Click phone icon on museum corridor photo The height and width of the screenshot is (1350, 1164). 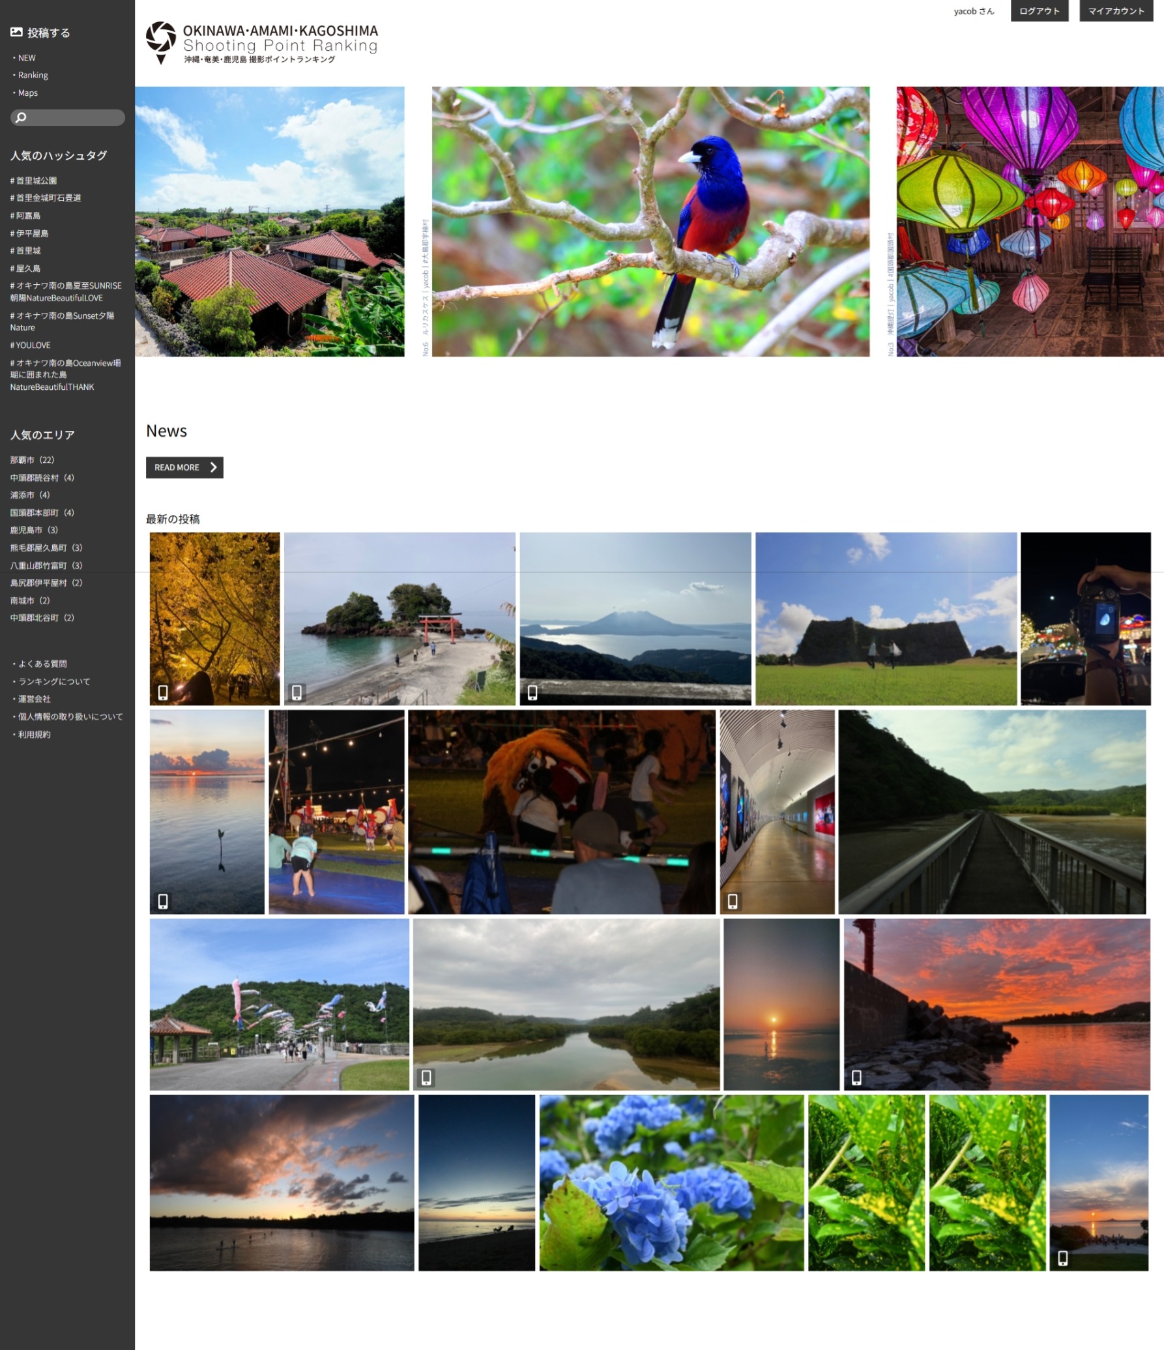pos(733,901)
